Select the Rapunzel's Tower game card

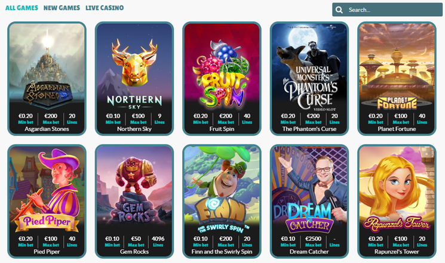coord(397,201)
